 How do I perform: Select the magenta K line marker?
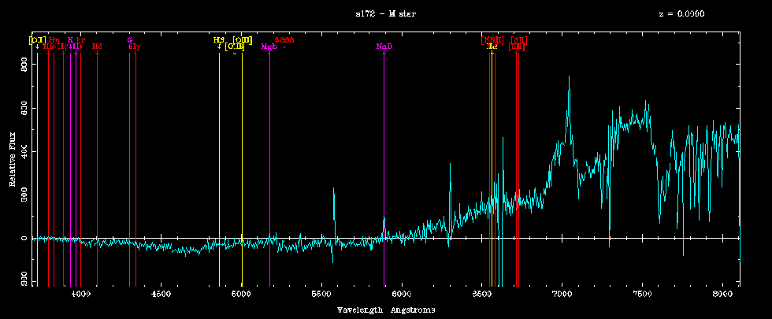coord(70,39)
